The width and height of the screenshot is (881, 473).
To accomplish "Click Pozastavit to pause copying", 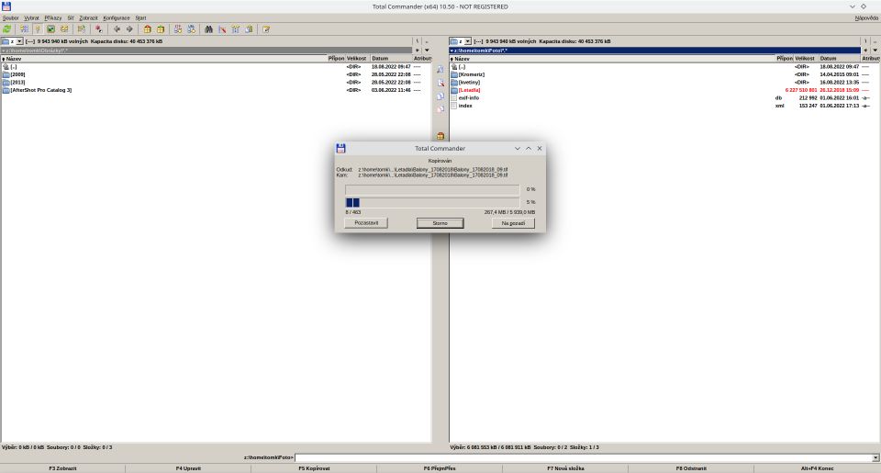I will [x=366, y=223].
